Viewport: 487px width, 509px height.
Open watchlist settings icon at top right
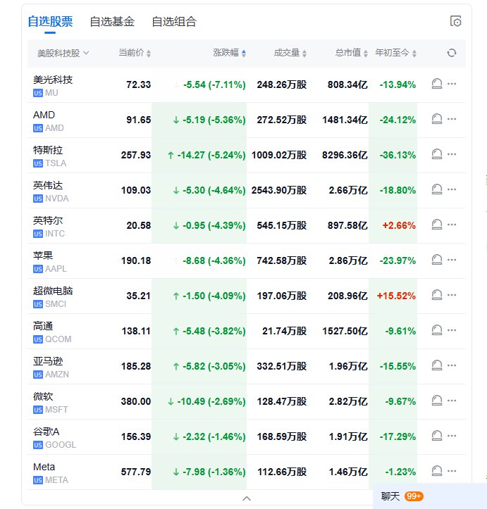[x=455, y=21]
